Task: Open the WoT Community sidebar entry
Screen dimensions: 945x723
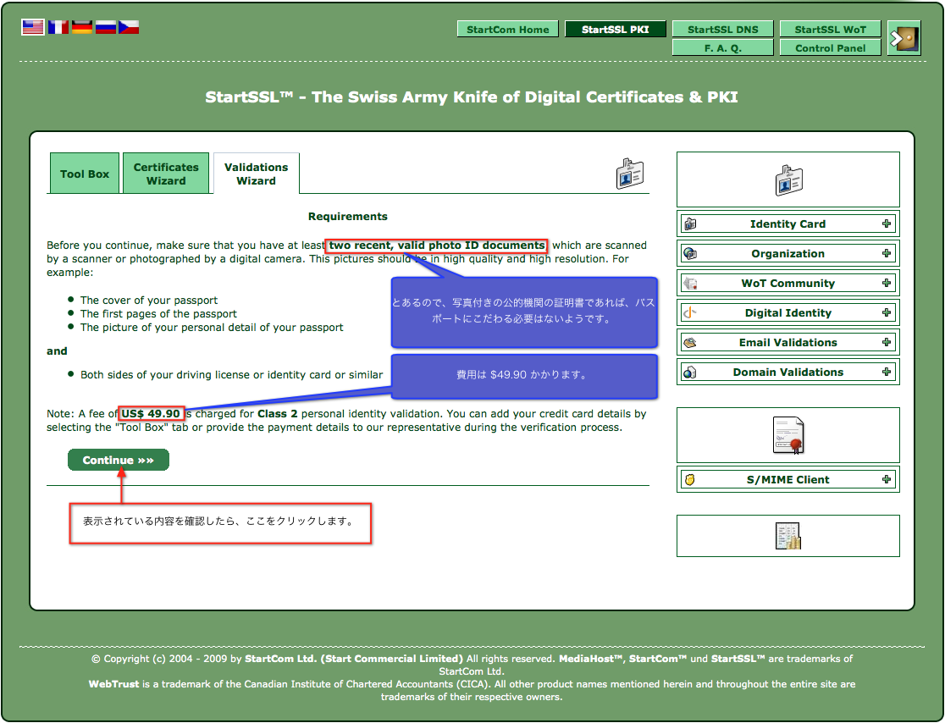Action: pos(788,283)
